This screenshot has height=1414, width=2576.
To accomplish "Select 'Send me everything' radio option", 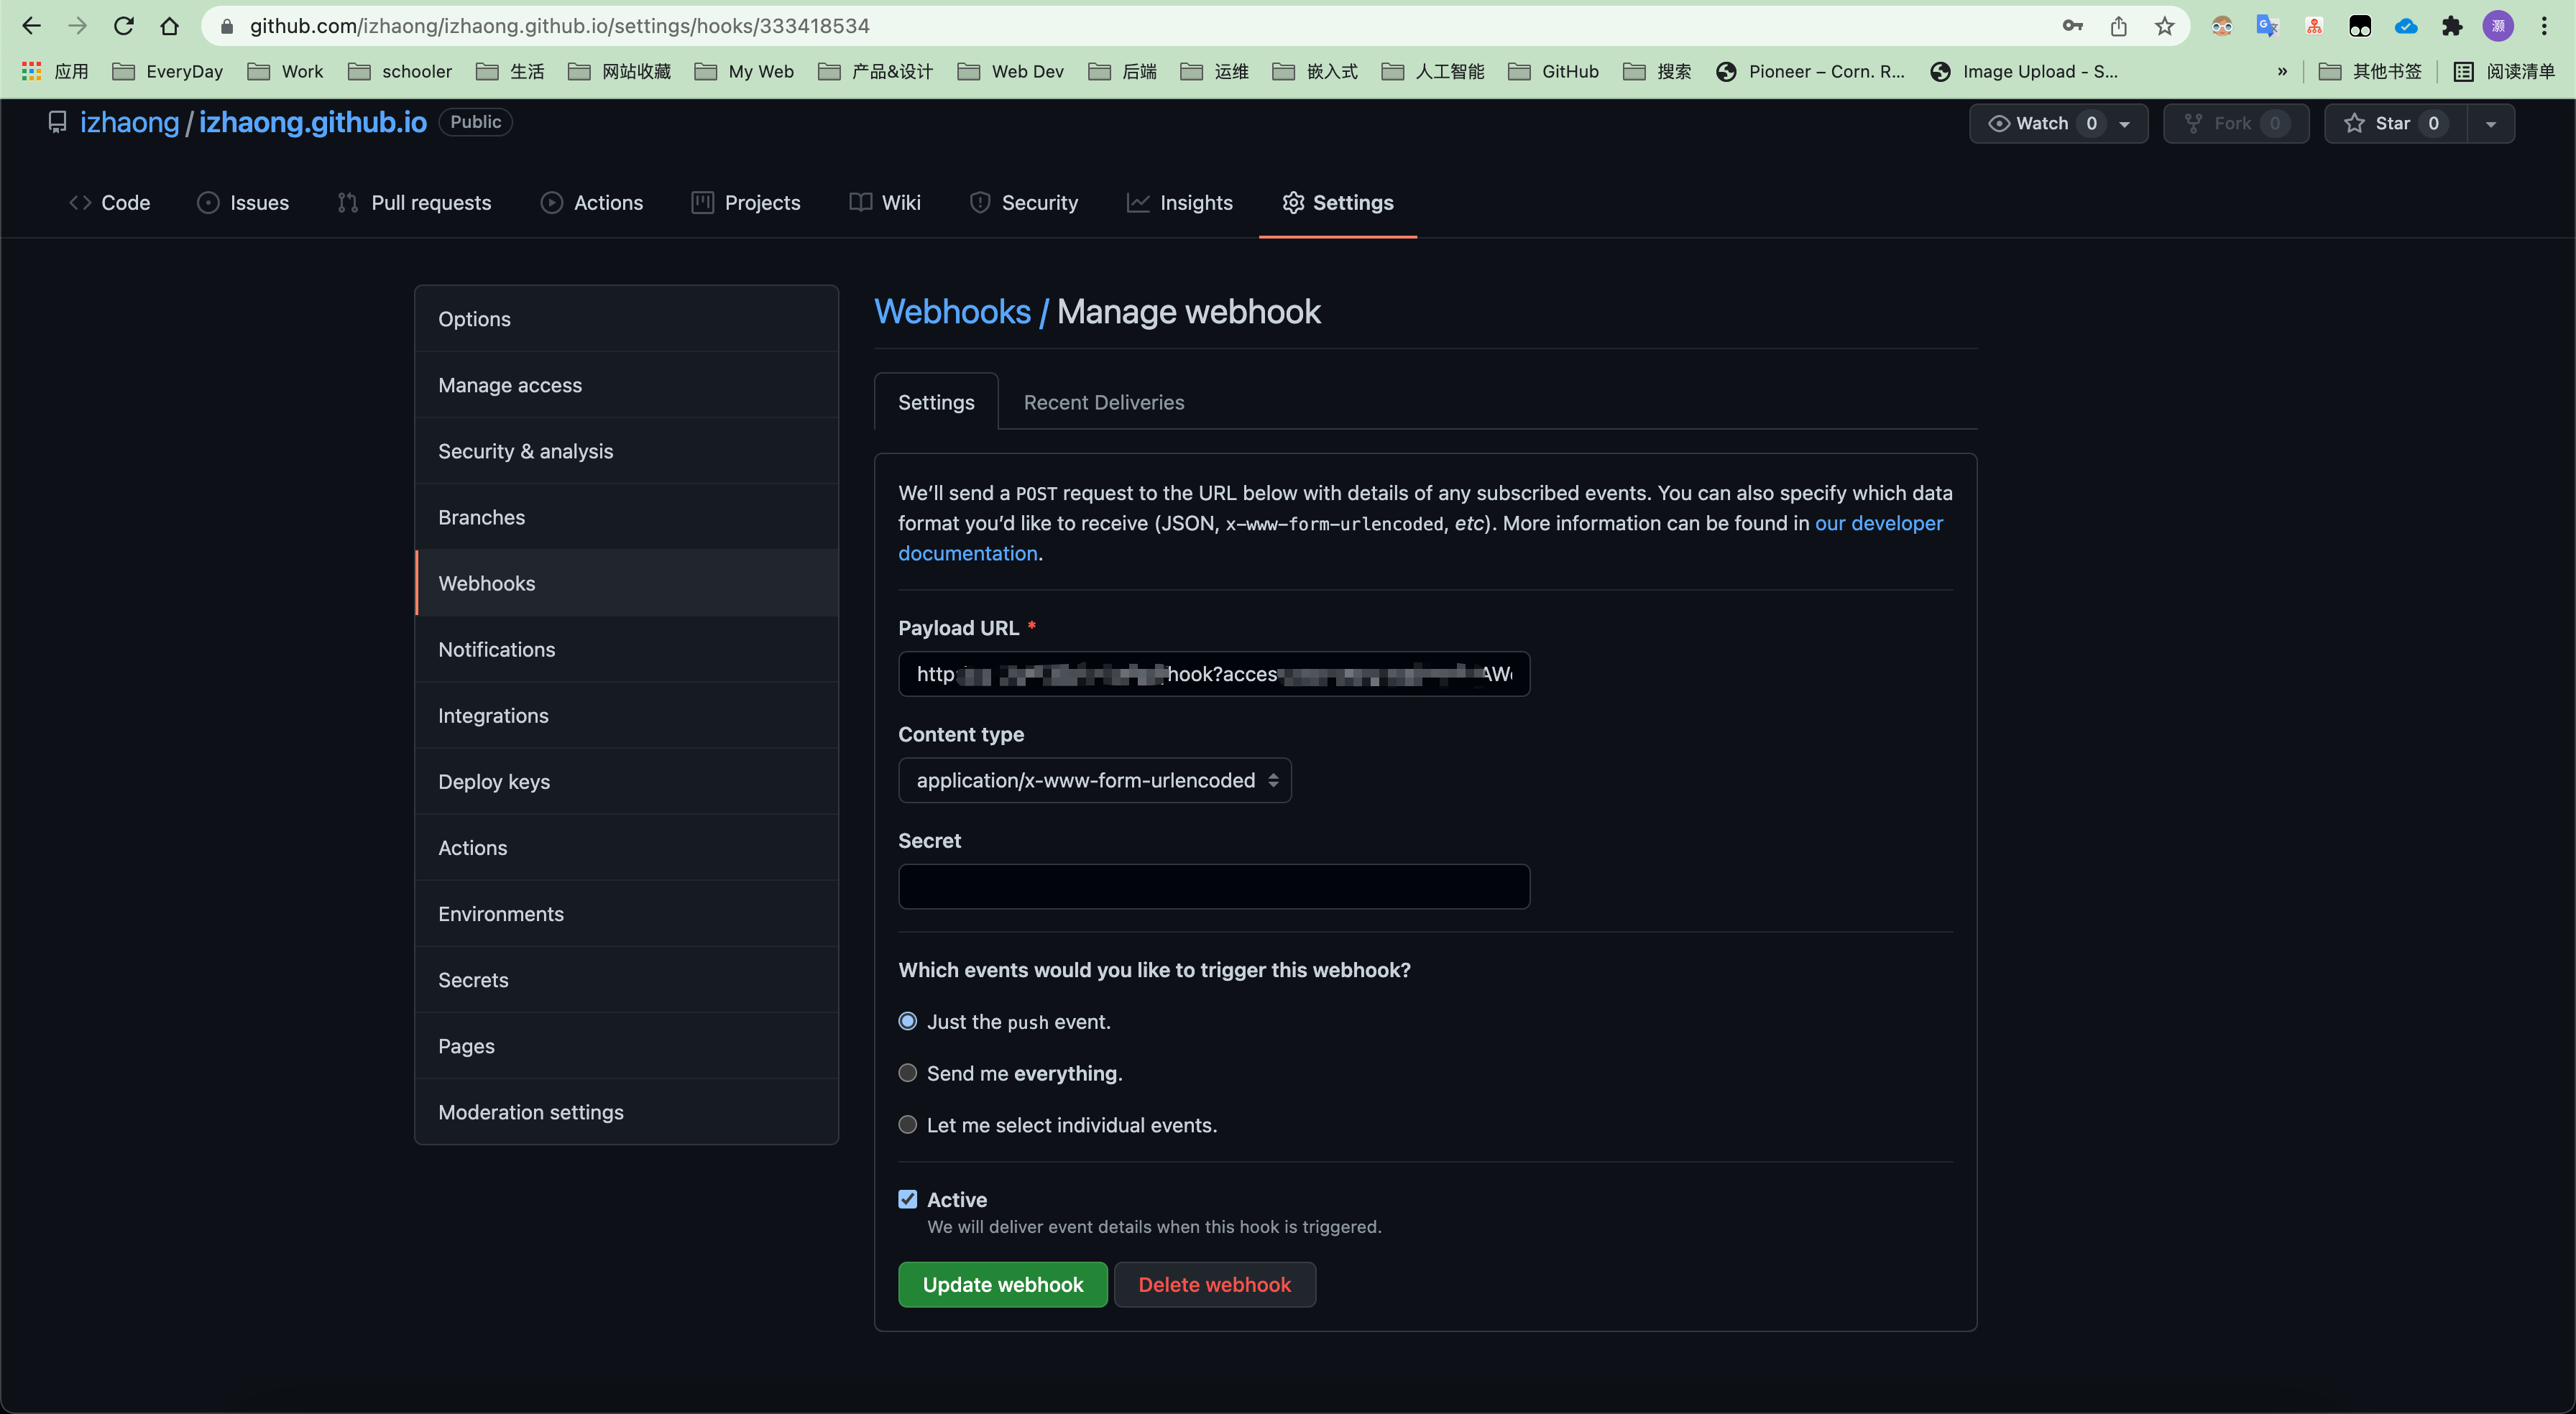I will coord(908,1073).
